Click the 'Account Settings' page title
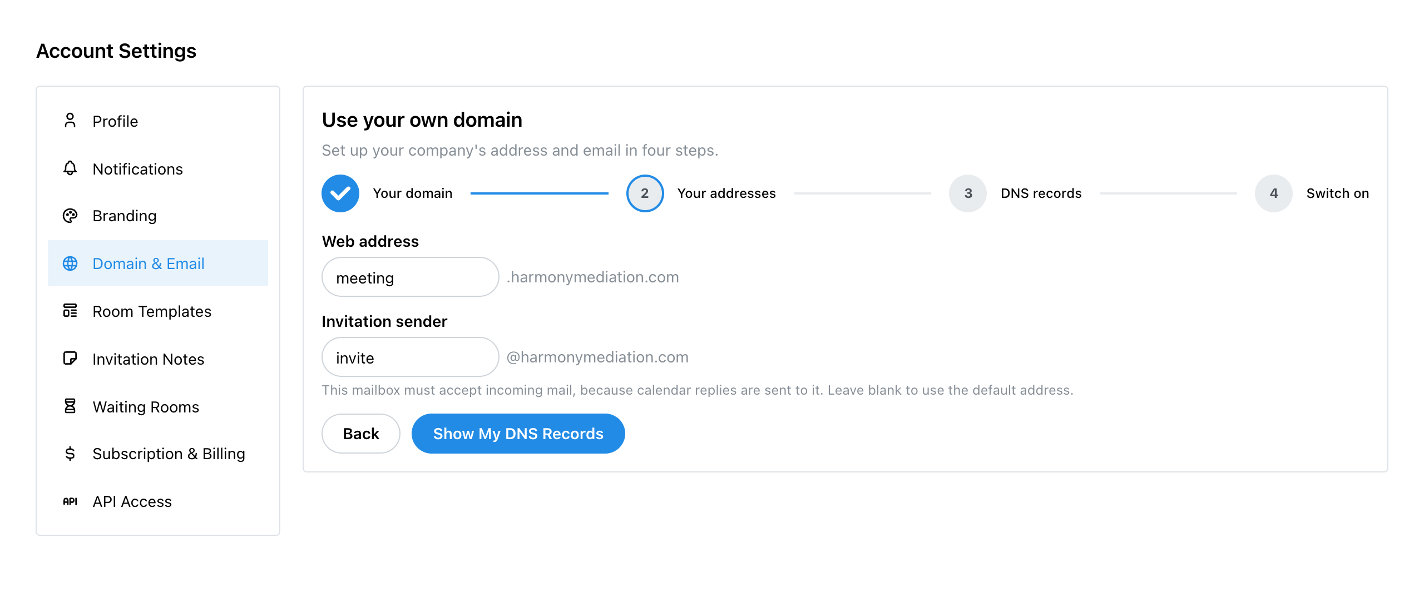The width and height of the screenshot is (1424, 607). (116, 51)
